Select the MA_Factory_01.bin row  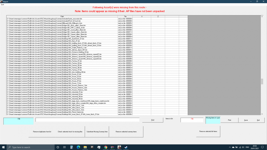tap(97, 61)
